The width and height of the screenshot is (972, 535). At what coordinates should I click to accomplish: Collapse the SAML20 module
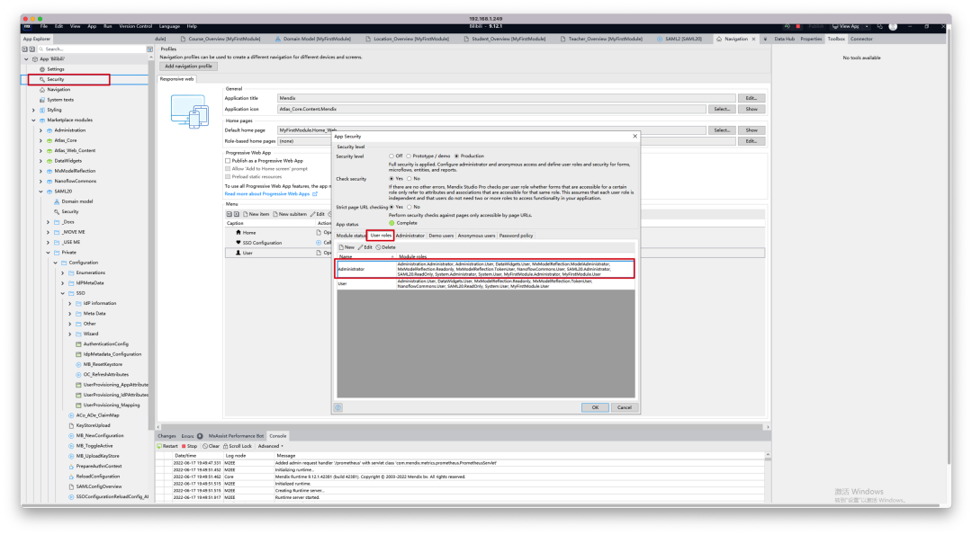(40, 192)
